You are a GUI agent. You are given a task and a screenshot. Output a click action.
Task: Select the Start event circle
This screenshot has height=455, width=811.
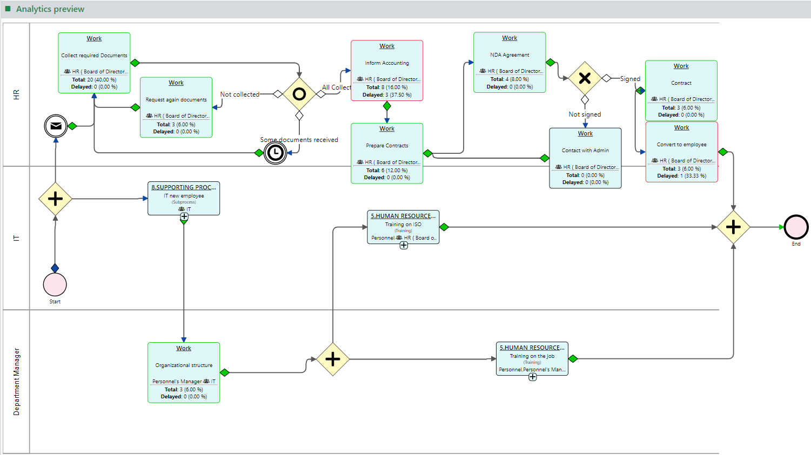coord(55,284)
